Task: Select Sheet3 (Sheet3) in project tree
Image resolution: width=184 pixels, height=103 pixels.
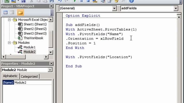Action: pos(35,33)
